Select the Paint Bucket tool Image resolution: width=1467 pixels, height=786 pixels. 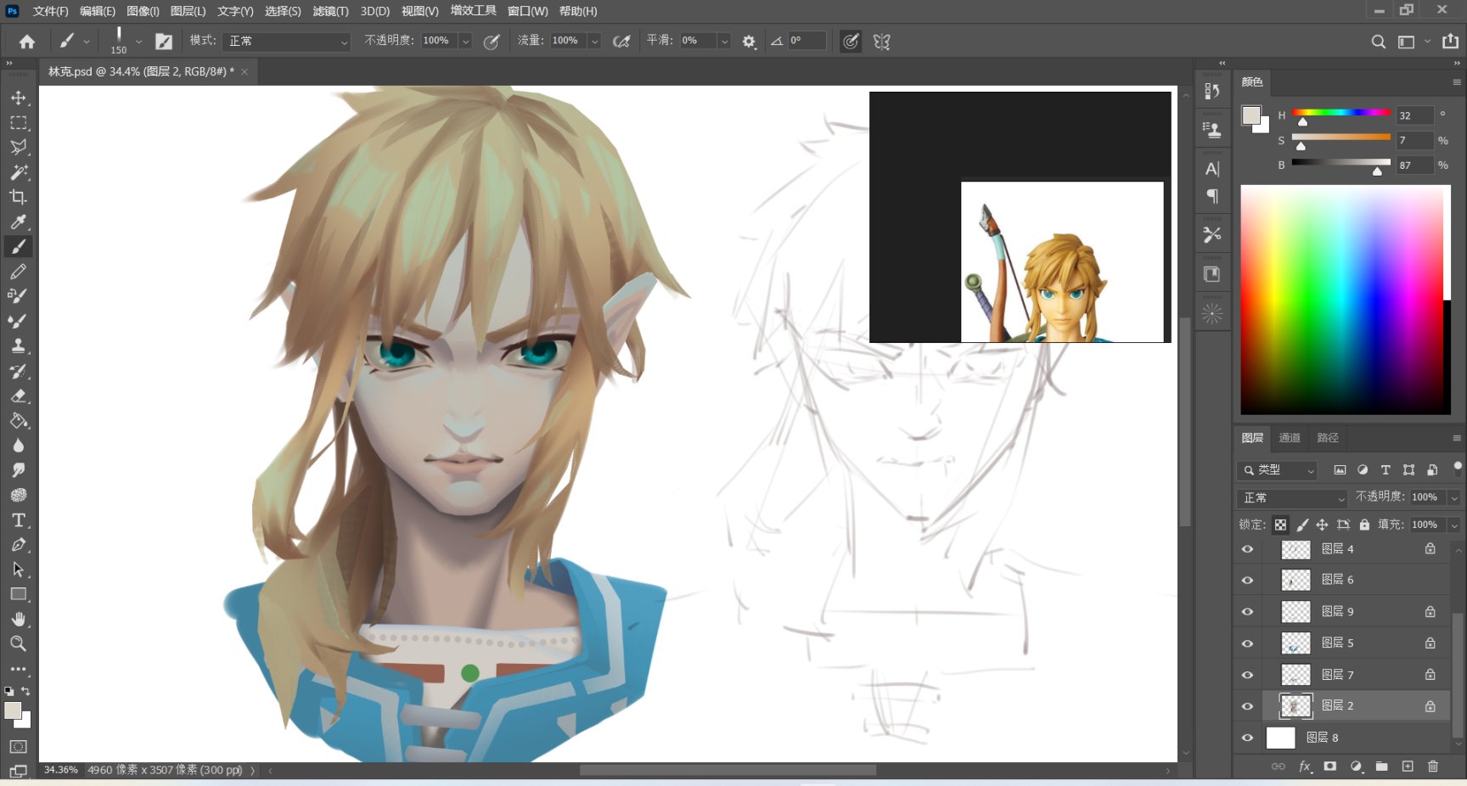tap(18, 420)
